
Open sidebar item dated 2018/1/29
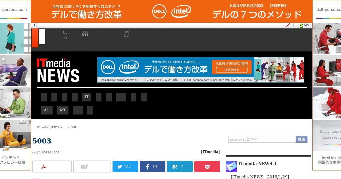point(260,177)
